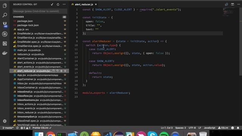Stage alert_reducer.js with the plus icon
Image resolution: width=242 pixels, height=136 pixels.
pos(61,71)
